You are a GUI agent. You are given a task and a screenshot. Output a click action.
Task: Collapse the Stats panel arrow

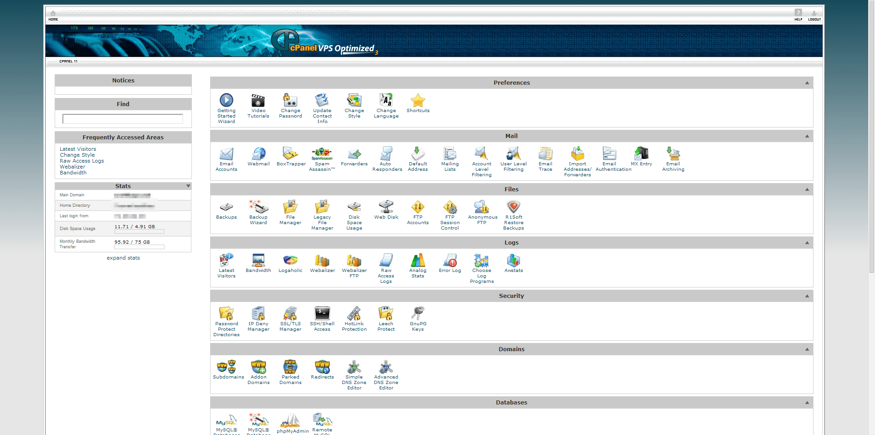[188, 186]
